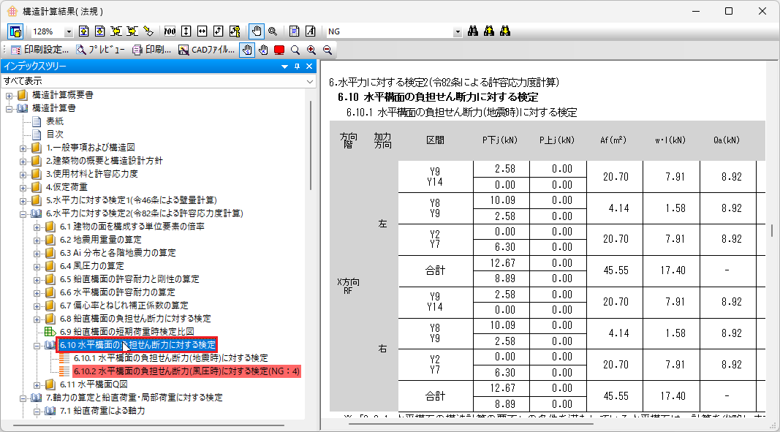Open the NG search text dropdown

click(x=458, y=32)
